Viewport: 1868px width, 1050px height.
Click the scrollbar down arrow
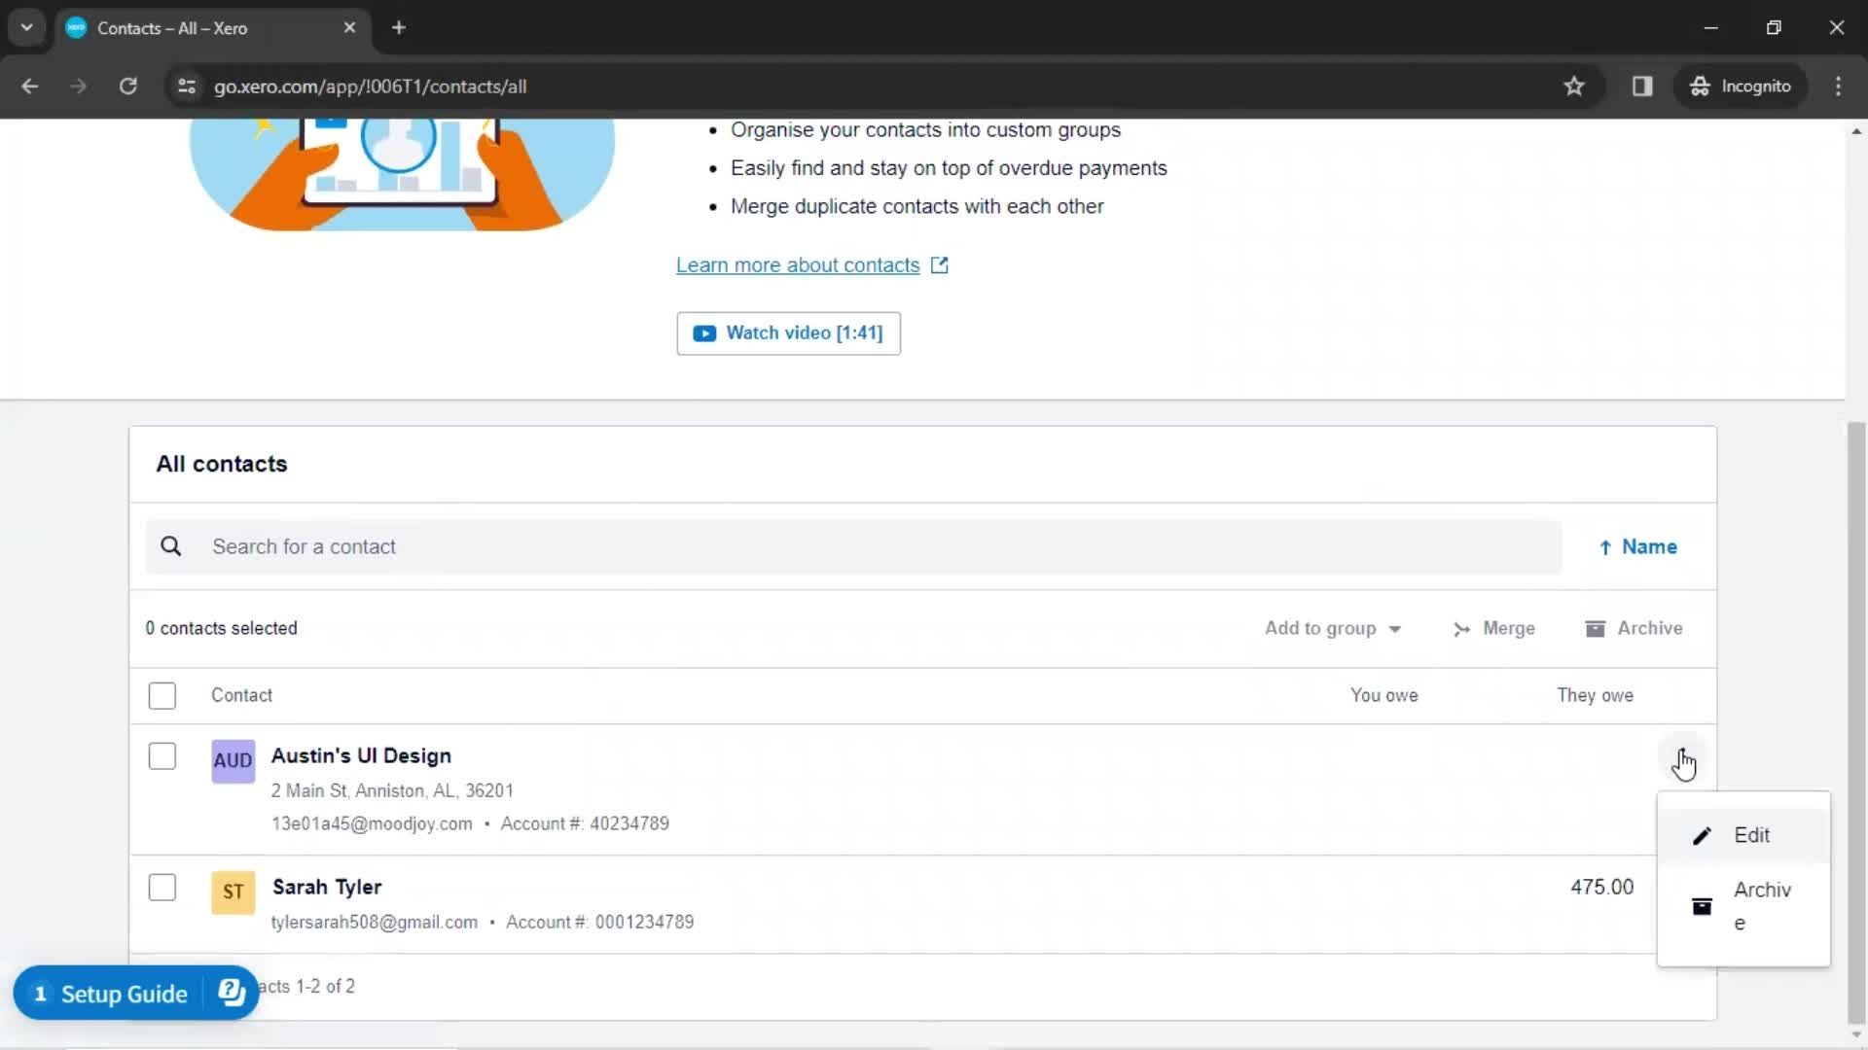coord(1856,1036)
